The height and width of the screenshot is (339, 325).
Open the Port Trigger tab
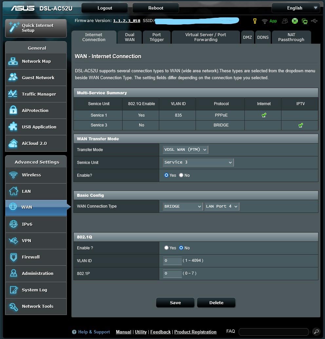157,37
